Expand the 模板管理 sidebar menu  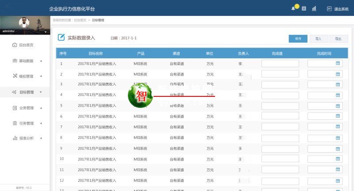pyautogui.click(x=26, y=76)
